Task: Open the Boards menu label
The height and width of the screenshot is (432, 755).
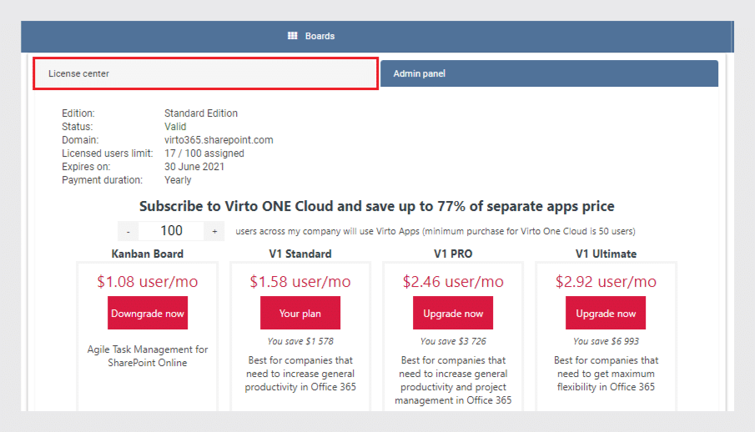Action: click(320, 36)
